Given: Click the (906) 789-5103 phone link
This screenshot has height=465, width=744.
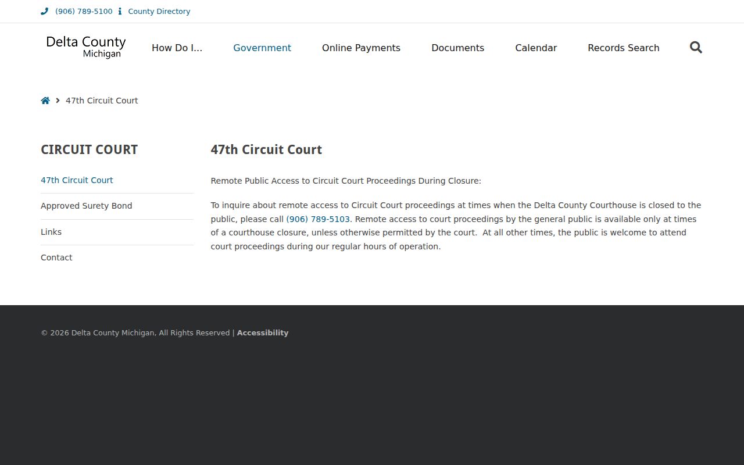Looking at the screenshot, I should click(x=318, y=219).
